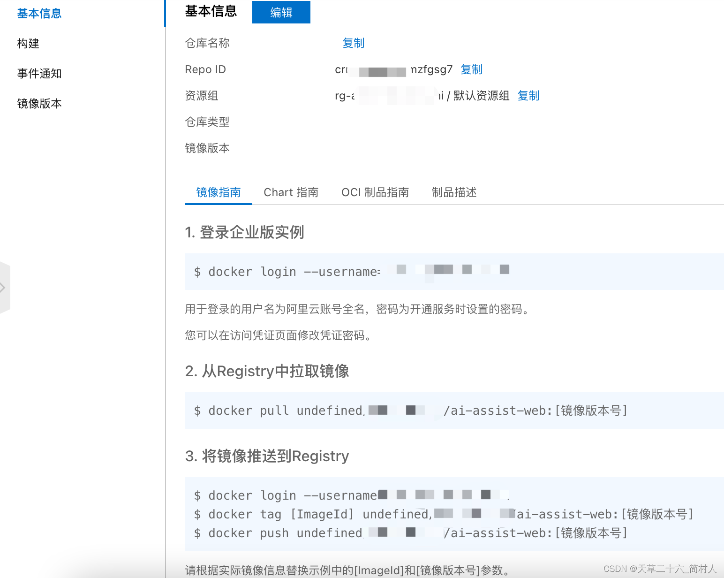Open 构建 in the left sidebar

tap(28, 44)
